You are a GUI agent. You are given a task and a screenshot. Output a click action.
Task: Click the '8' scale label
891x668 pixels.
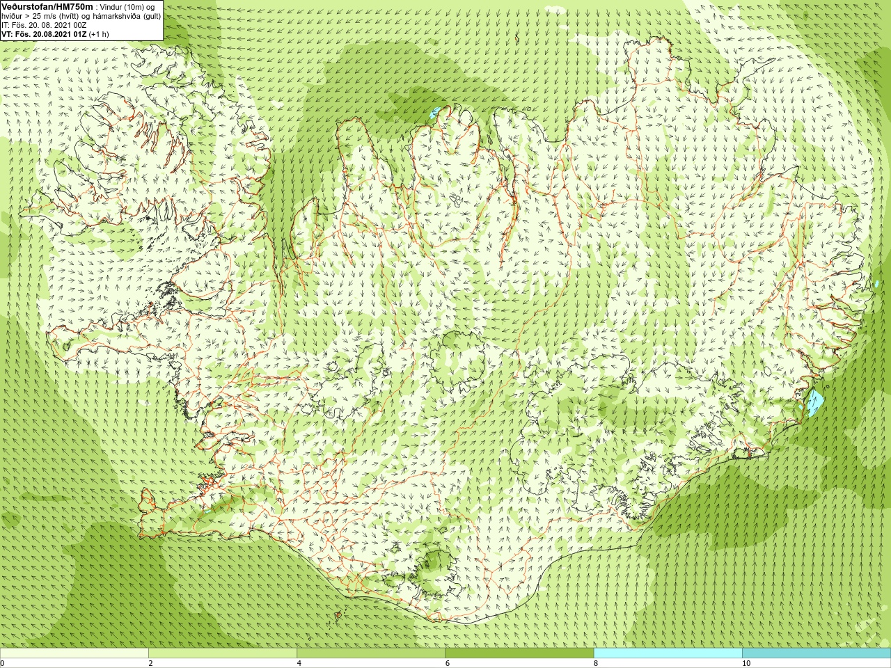(595, 663)
